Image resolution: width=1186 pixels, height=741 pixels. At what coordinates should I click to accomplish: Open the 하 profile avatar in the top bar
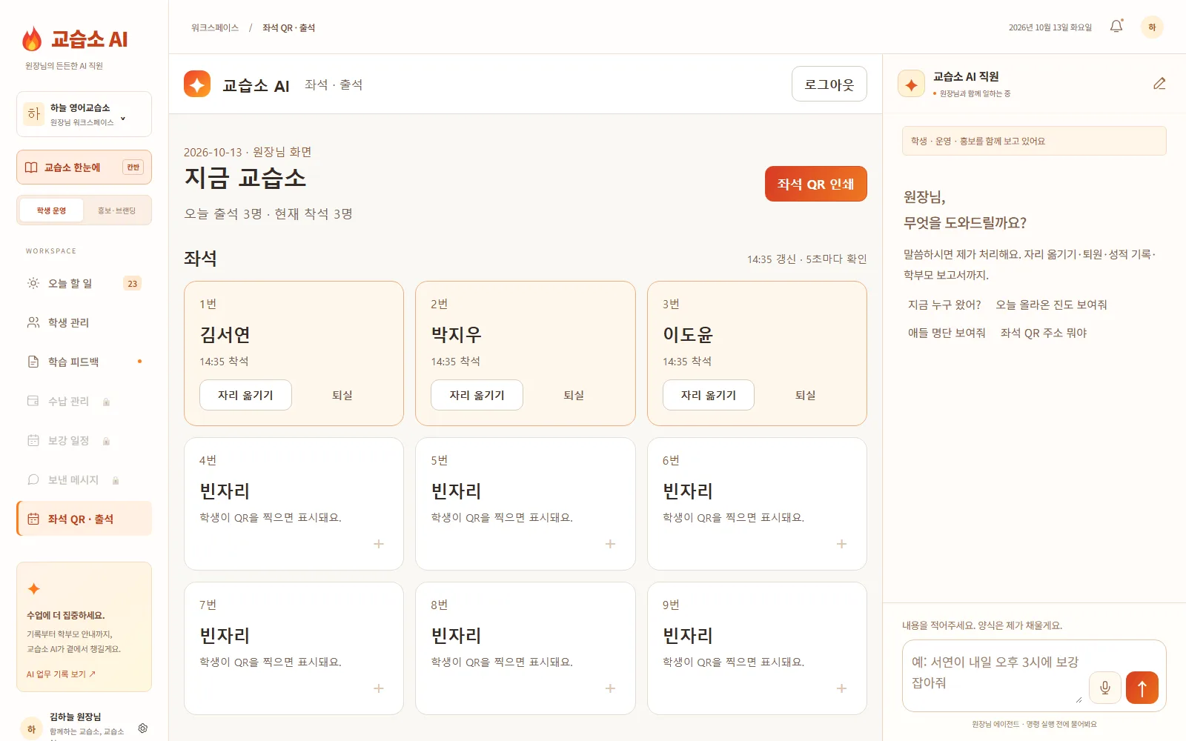(x=1152, y=27)
